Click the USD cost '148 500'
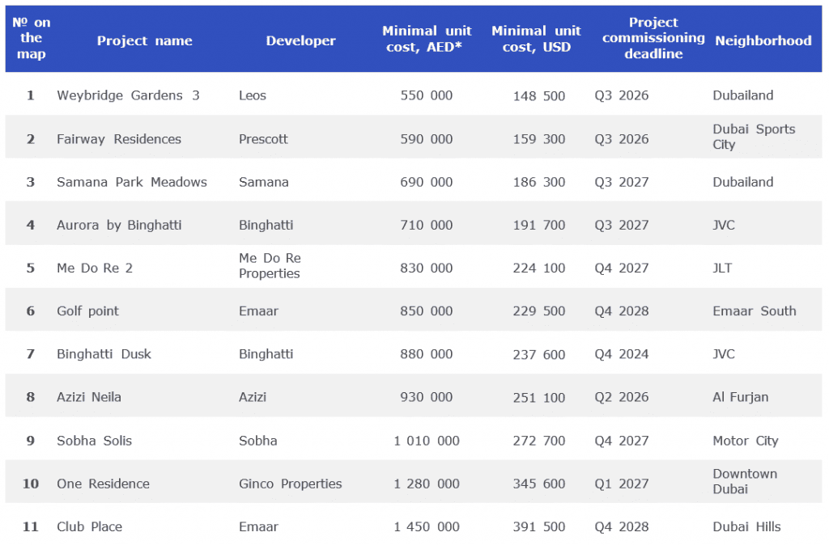Image resolution: width=829 pixels, height=545 pixels. click(x=538, y=96)
